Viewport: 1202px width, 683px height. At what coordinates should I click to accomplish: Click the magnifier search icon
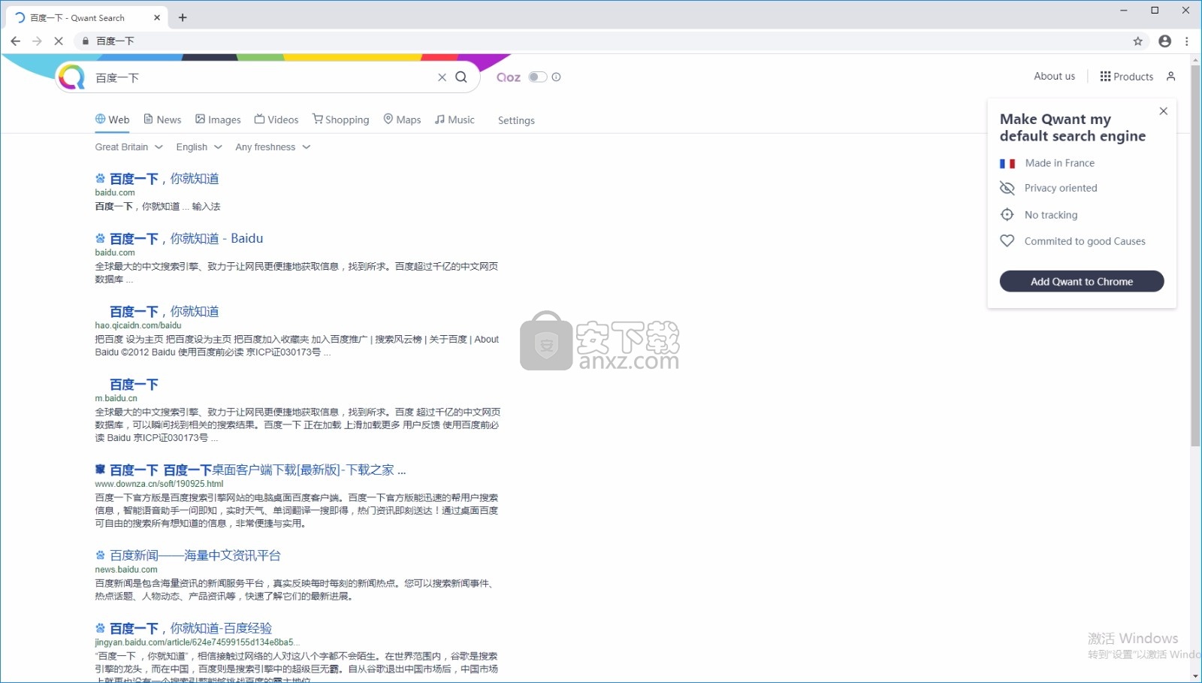[461, 77]
